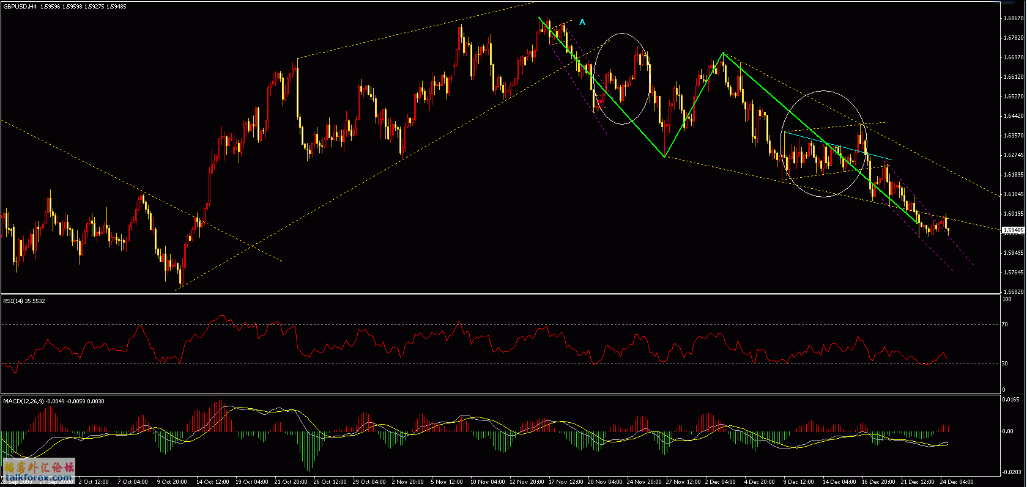The width and height of the screenshot is (1027, 487).
Task: Click time axis label 10 Nov 04:00
Action: (488, 482)
